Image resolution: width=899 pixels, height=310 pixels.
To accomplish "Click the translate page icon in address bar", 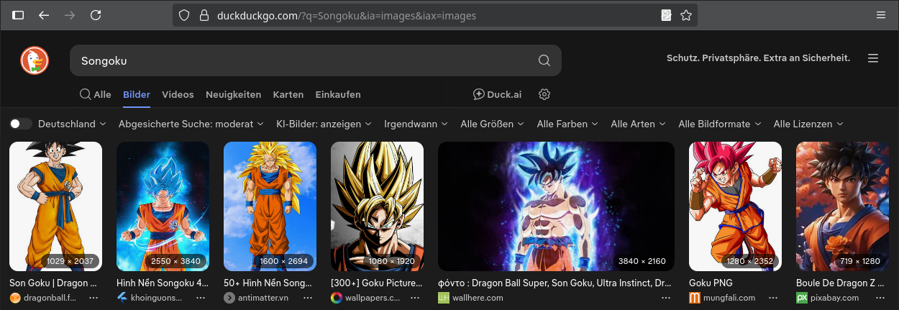I will (x=666, y=15).
